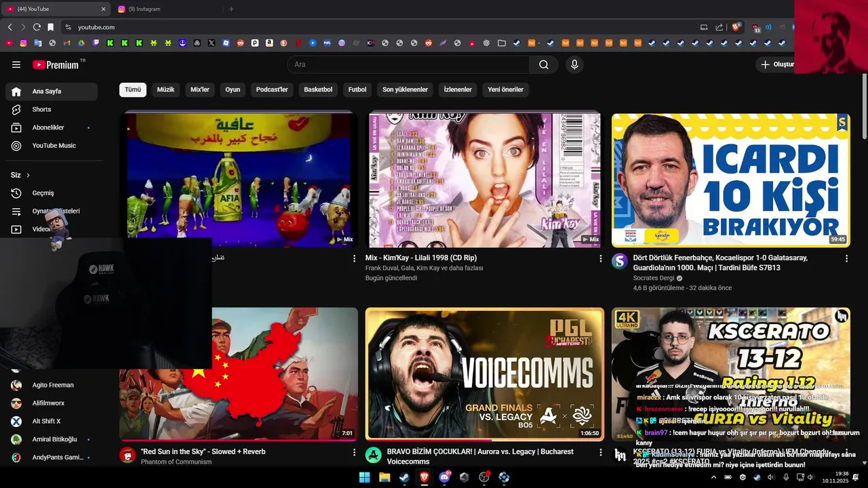Select the Podcast'ler filter chip

click(272, 89)
